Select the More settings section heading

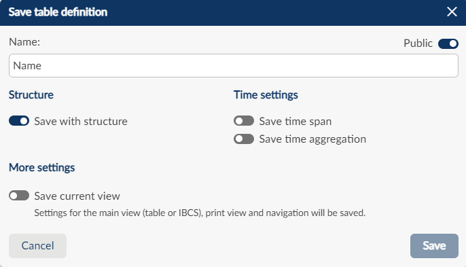pyautogui.click(x=42, y=167)
